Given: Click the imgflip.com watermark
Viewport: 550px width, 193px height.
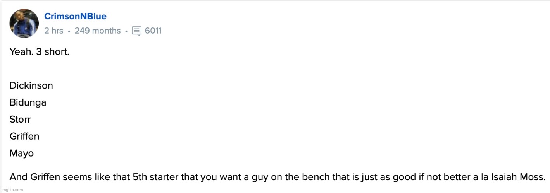Looking at the screenshot, I should [12, 190].
